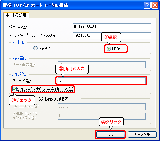This screenshot has width=160, height=141.
Task: Click the ポート名 field containing IP_192.168.0.1
Action: (112, 27)
